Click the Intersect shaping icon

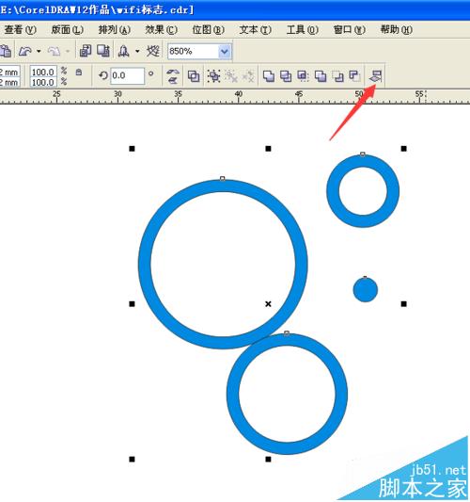(303, 76)
